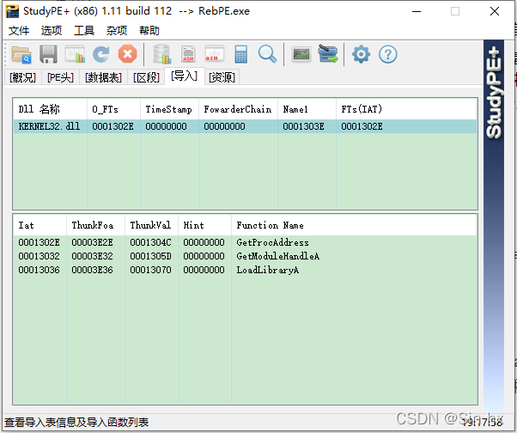The height and width of the screenshot is (433, 517).
Task: Close the StudyPE+ window
Action: click(x=495, y=11)
